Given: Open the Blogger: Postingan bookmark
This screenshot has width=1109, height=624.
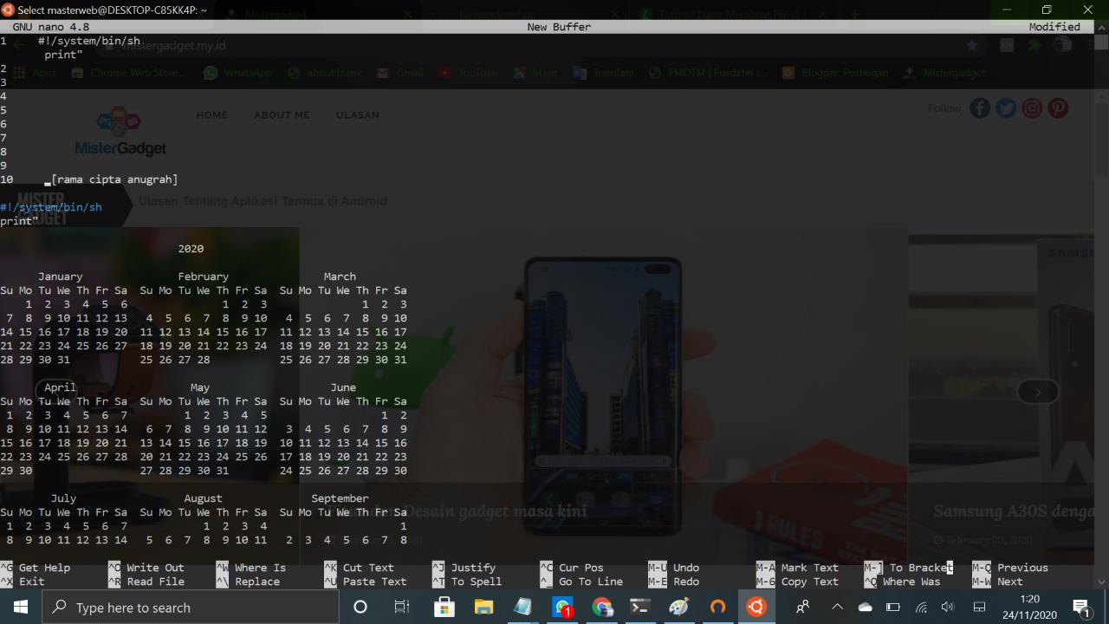Looking at the screenshot, I should coord(835,73).
